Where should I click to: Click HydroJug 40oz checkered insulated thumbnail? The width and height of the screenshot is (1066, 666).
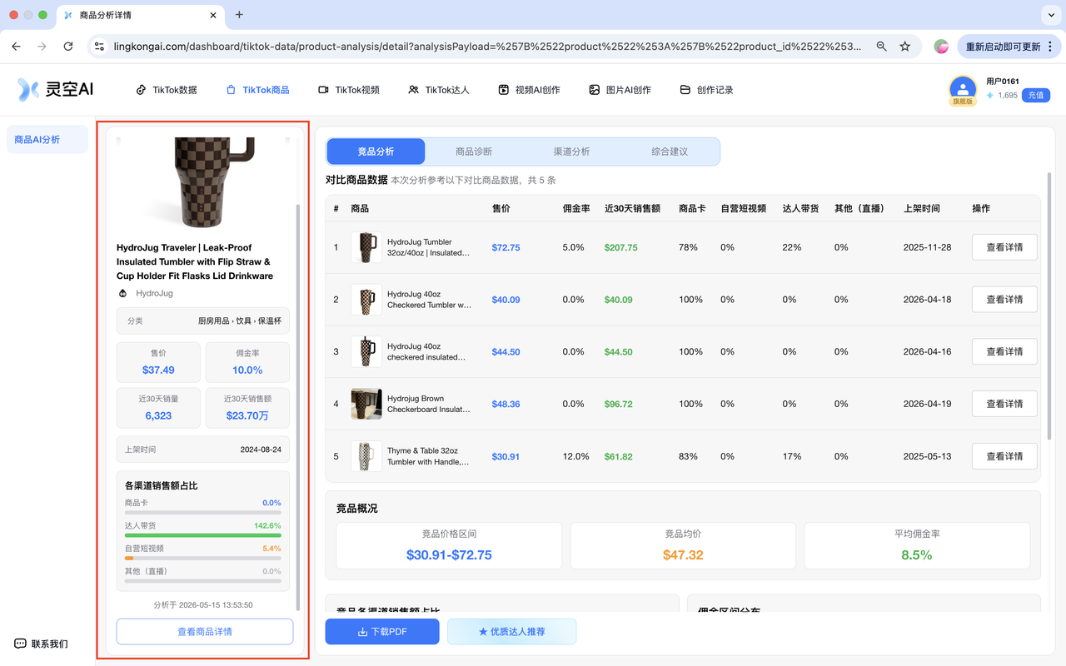click(x=366, y=351)
